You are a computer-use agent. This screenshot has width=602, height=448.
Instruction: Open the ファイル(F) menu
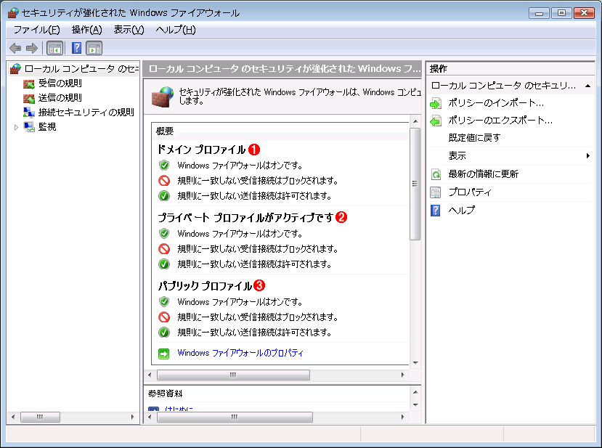click(x=36, y=30)
